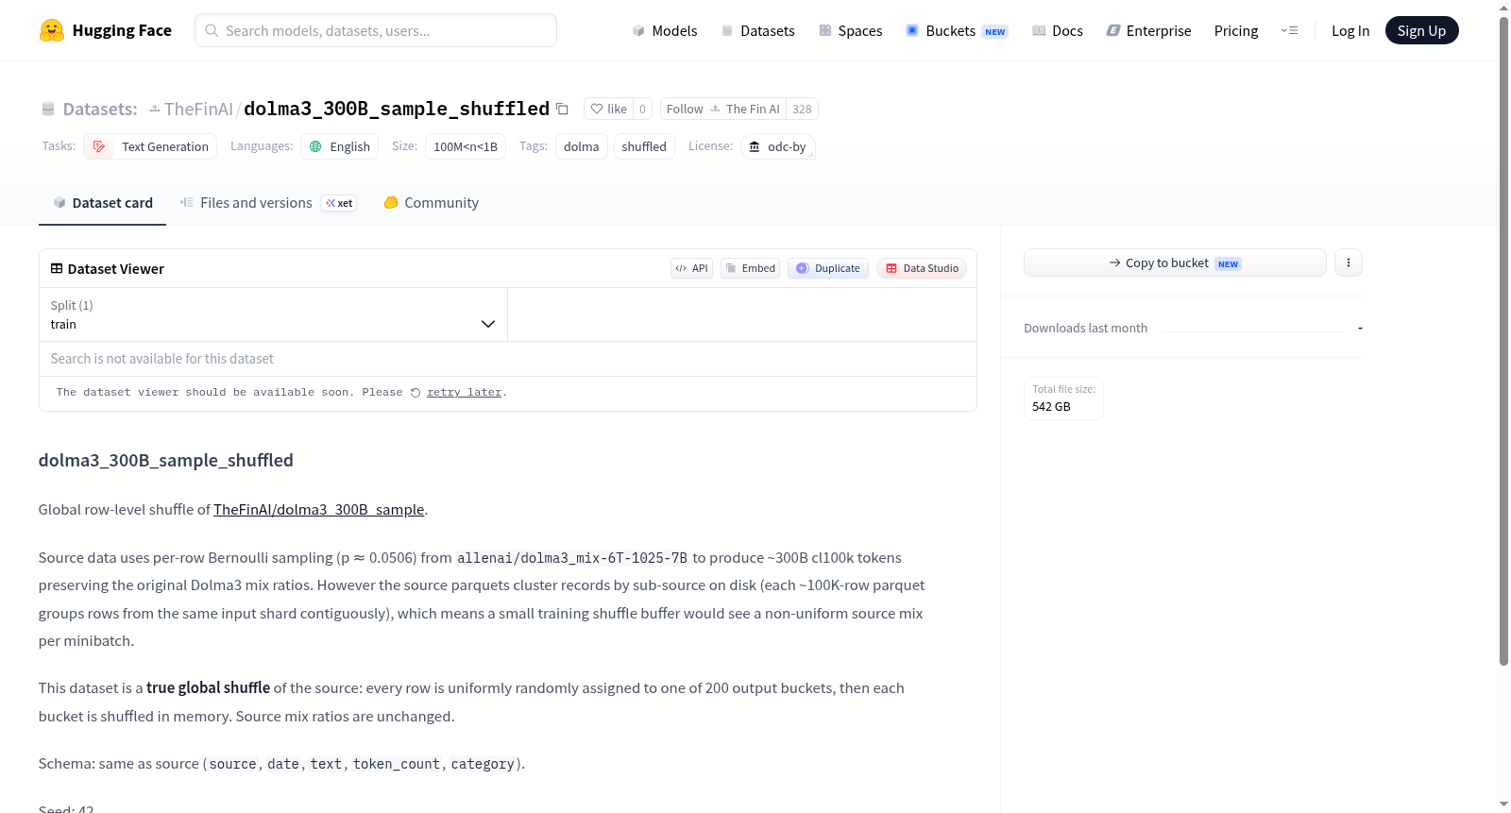Viewport: 1511px width, 813px height.
Task: Click Copy to bucket button
Action: pos(1175,263)
